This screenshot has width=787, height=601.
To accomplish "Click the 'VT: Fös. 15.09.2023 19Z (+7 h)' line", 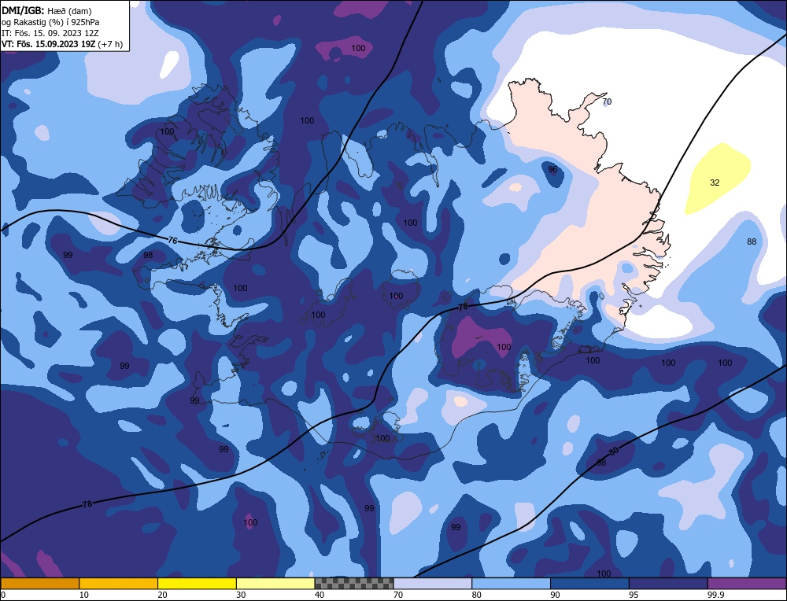I will point(62,44).
